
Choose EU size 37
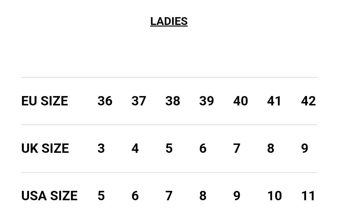click(139, 101)
